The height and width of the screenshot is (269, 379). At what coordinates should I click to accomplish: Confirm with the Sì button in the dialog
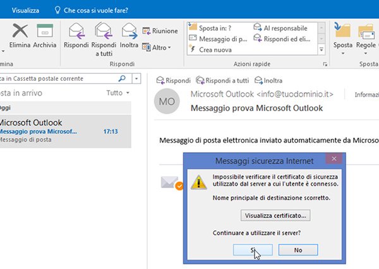[x=253, y=249]
